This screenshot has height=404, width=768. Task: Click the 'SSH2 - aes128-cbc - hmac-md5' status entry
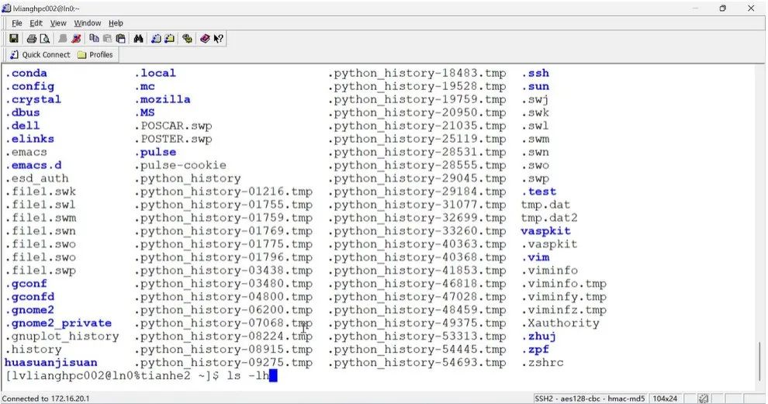point(590,399)
